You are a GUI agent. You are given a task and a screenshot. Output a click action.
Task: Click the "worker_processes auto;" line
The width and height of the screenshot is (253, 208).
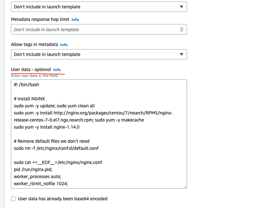38,176
